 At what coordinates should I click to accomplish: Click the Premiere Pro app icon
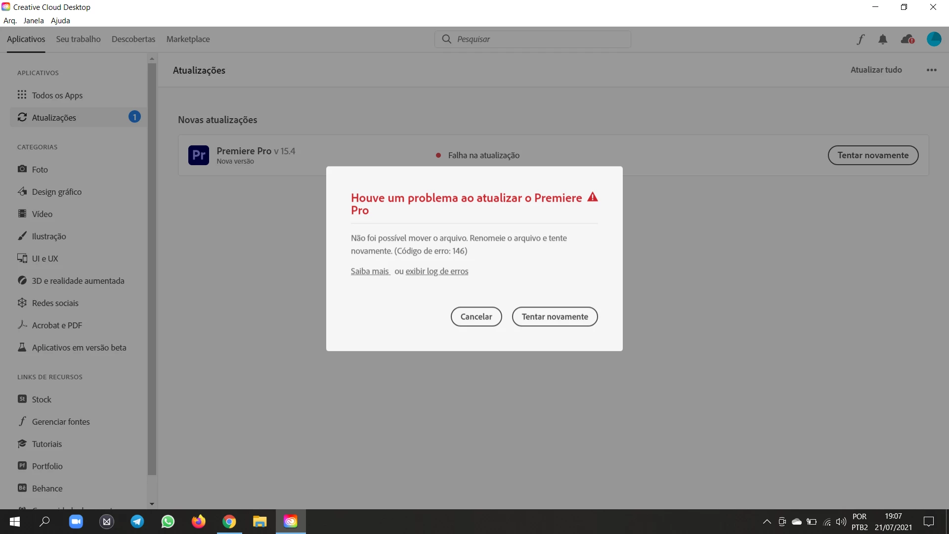pos(199,155)
